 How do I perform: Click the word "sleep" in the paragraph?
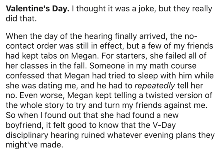148,76
